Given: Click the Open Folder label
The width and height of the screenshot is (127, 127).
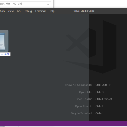Looking at the screenshot, I should 84,99.
